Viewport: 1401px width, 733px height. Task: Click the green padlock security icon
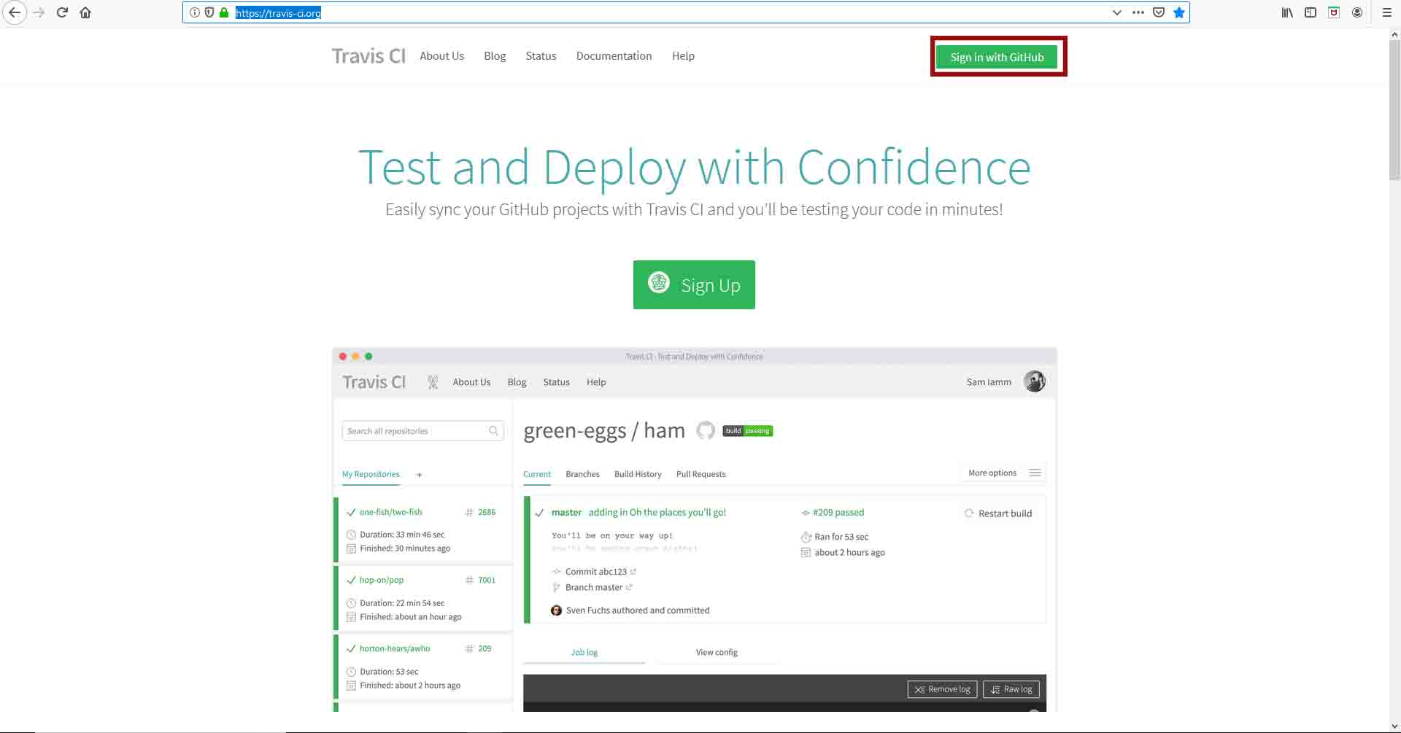coord(224,12)
